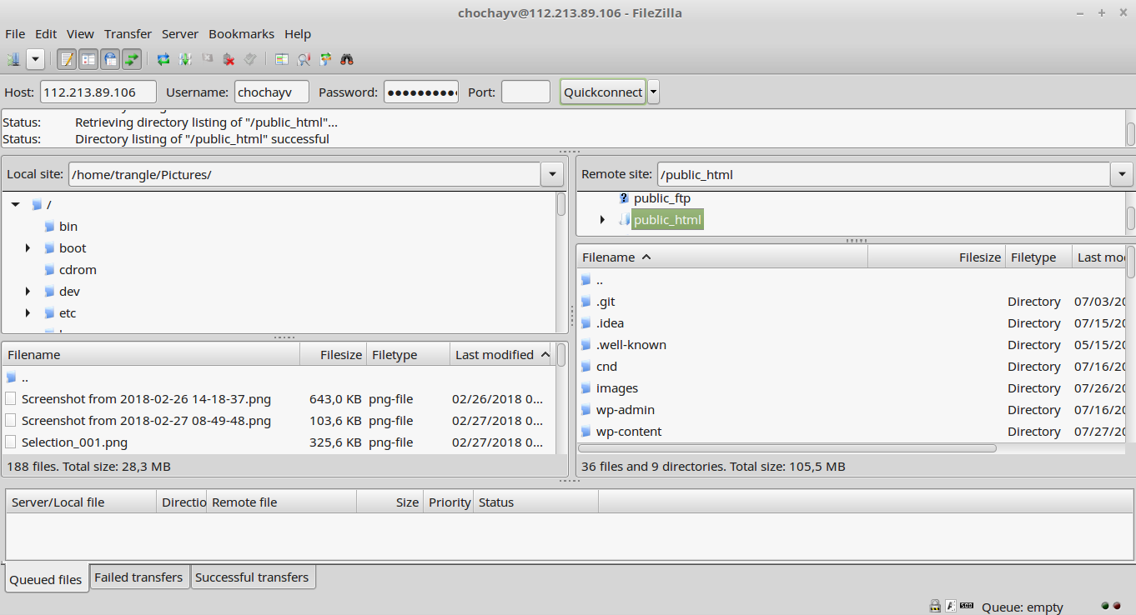Open the View menu
Viewport: 1136px width, 615px height.
(80, 34)
